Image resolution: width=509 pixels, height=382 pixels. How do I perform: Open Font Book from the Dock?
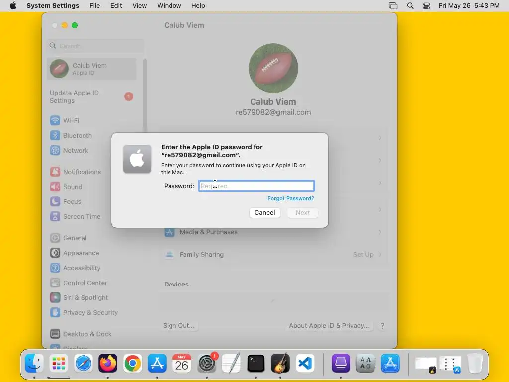coord(365,363)
